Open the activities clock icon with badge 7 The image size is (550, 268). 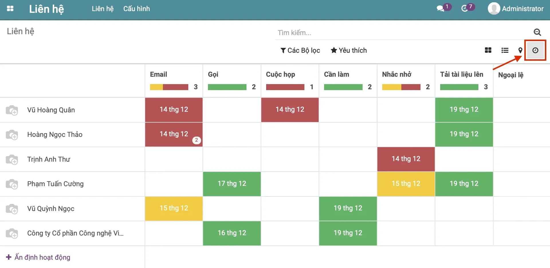[x=464, y=9]
